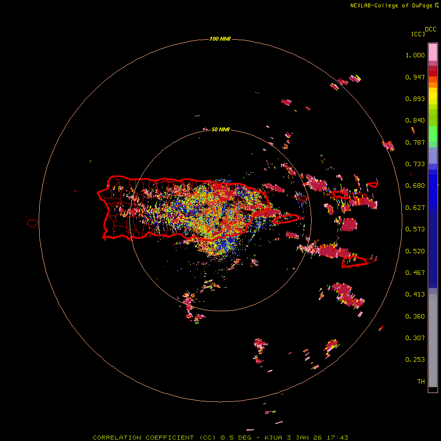Click the 0.627 color scale value
Viewport: 441px width, 441px height.
pos(415,208)
